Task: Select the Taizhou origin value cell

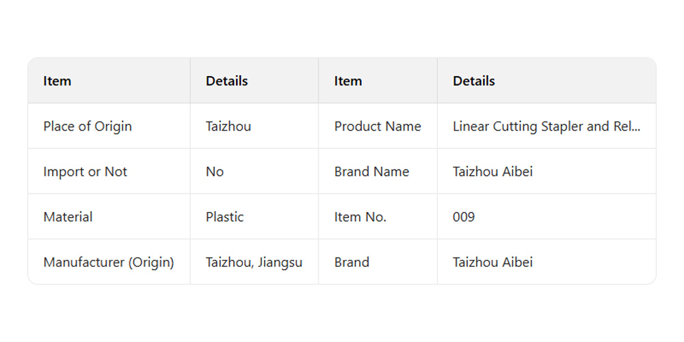Action: coord(228,127)
